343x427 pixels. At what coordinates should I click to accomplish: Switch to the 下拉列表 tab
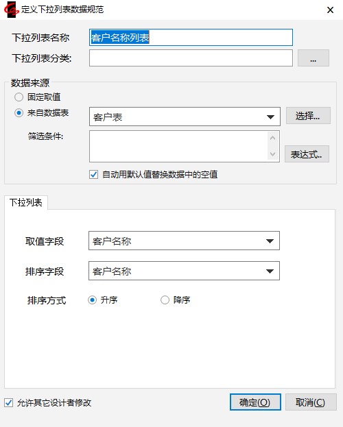pyautogui.click(x=26, y=202)
